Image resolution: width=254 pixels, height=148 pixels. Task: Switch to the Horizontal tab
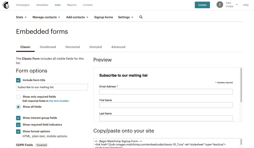(73, 47)
